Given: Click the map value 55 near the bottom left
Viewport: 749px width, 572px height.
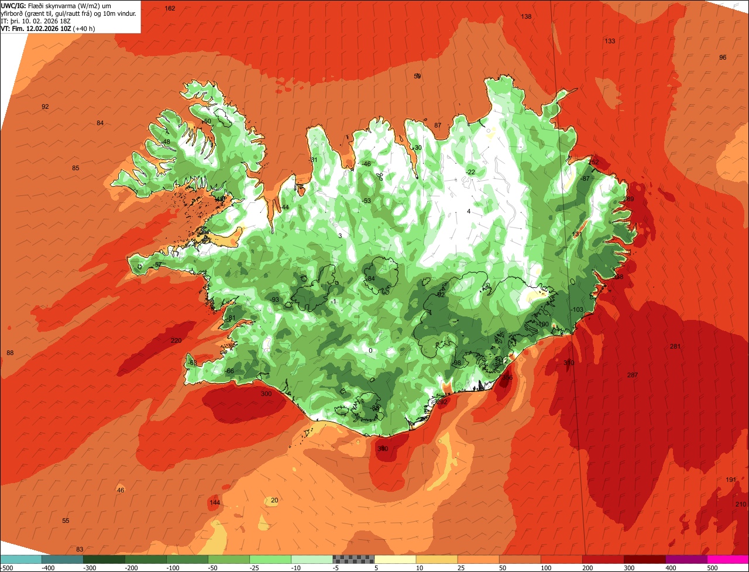Looking at the screenshot, I should pyautogui.click(x=66, y=521).
